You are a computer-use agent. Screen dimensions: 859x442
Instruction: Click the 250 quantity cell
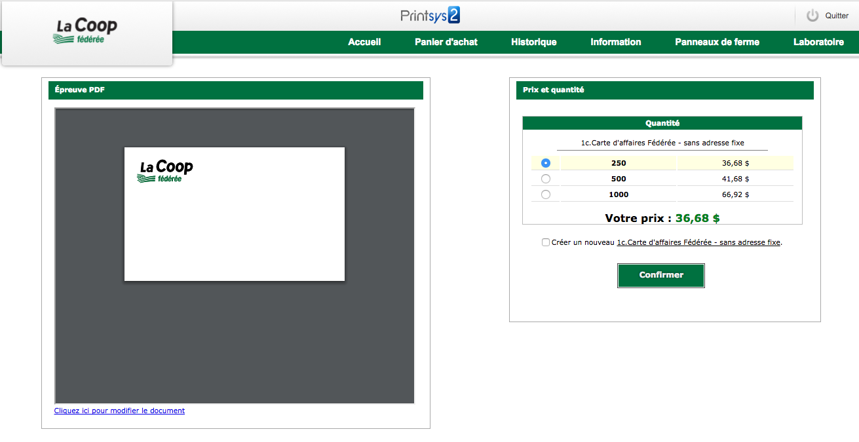(619, 163)
